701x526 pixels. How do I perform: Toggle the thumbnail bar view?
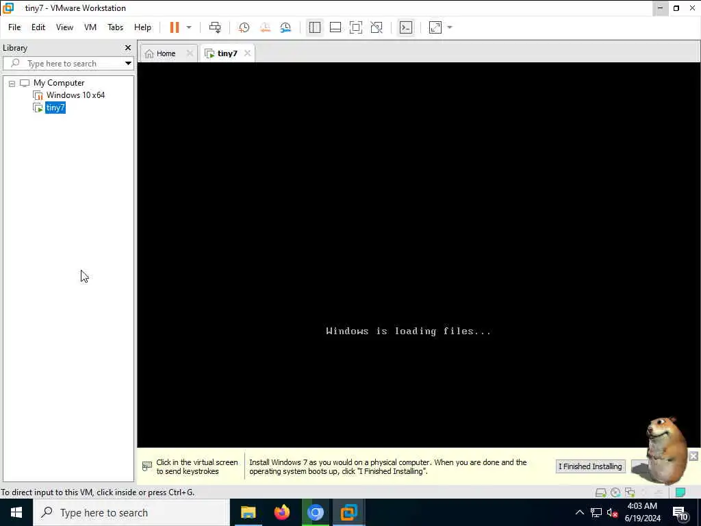tap(335, 27)
